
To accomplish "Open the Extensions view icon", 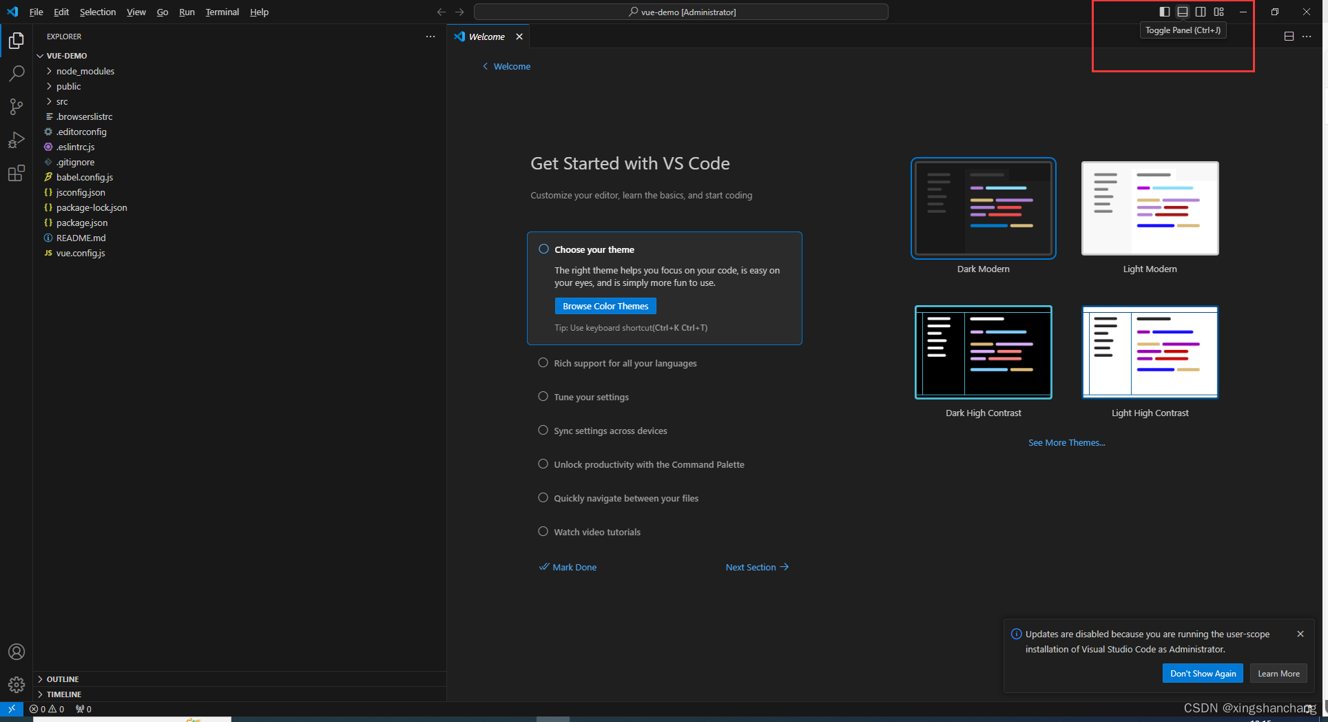I will coord(17,173).
